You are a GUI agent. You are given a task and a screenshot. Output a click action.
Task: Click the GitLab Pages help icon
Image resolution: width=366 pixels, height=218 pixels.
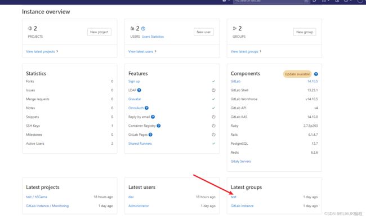150,135
